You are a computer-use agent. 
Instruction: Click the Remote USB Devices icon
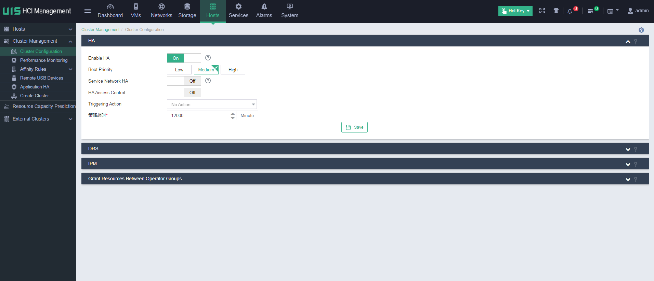pos(14,78)
